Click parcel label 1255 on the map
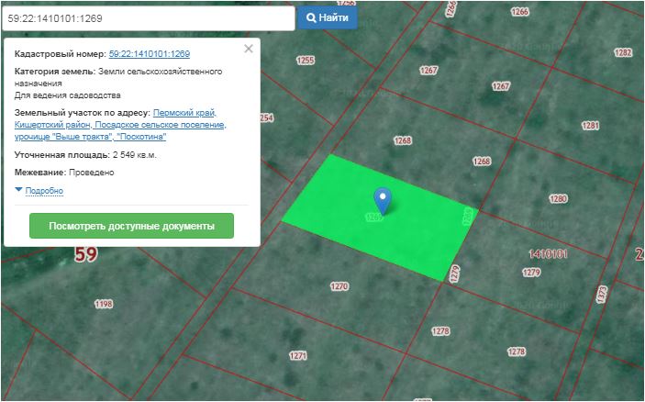This screenshot has width=645, height=402. (305, 61)
